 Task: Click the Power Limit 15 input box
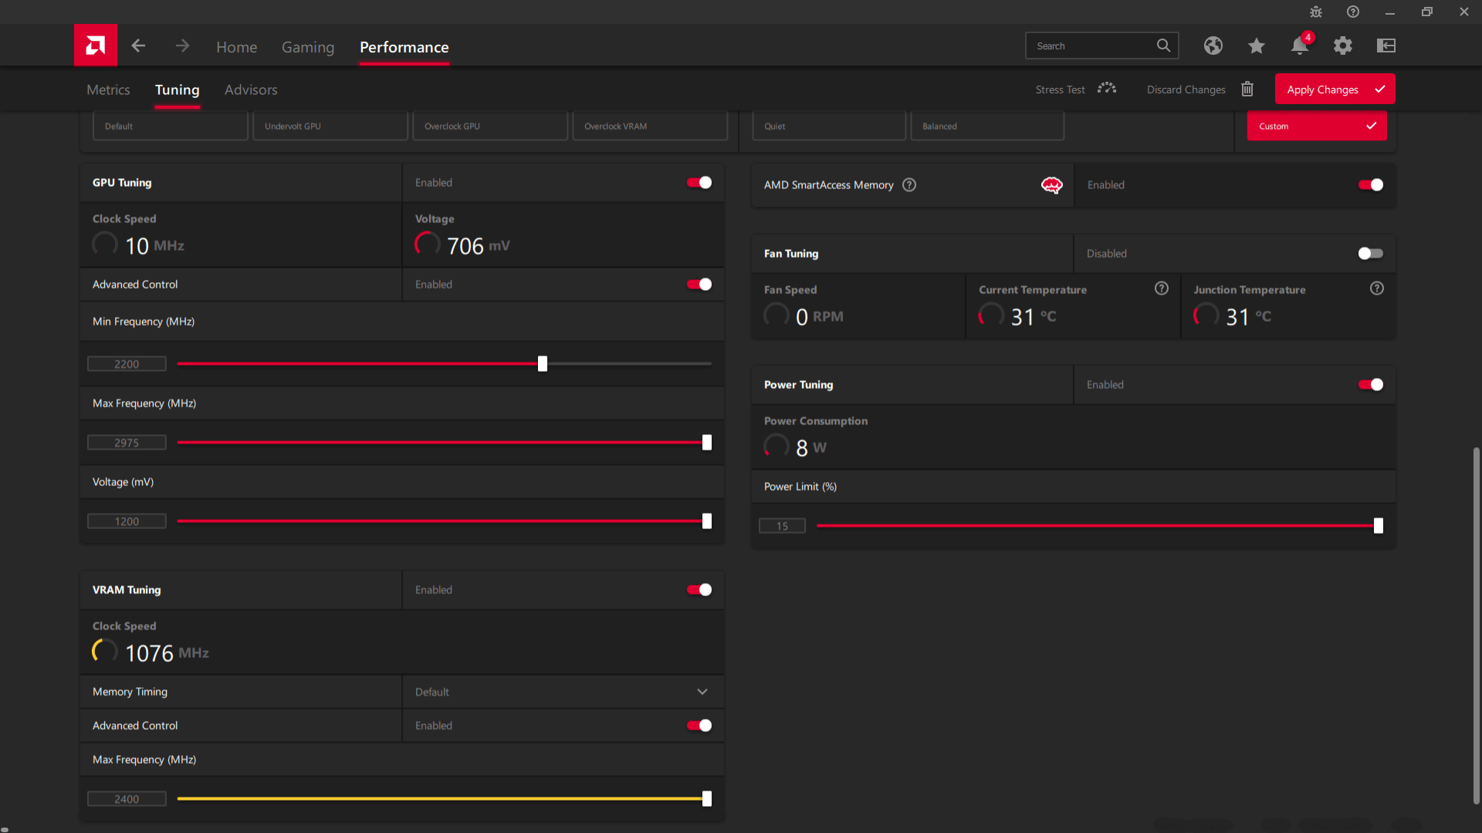782,526
